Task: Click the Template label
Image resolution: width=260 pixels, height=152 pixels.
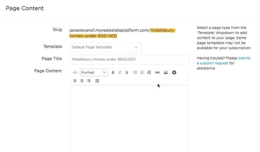Action: (x=53, y=47)
